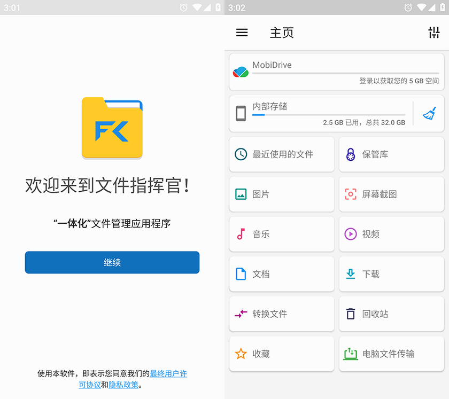Tap the page icon of 文档

coord(241,274)
